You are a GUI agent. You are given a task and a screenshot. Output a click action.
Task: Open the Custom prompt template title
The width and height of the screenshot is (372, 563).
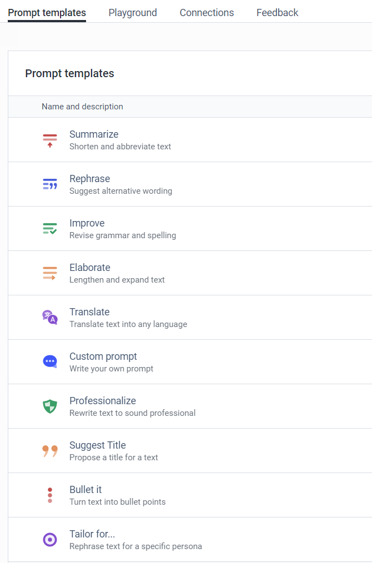pos(103,356)
